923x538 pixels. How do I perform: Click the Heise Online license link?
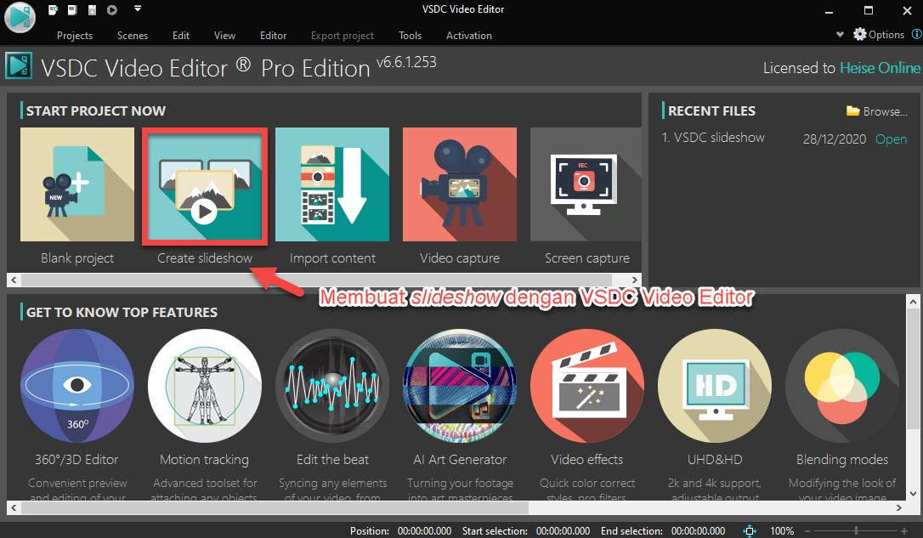880,68
